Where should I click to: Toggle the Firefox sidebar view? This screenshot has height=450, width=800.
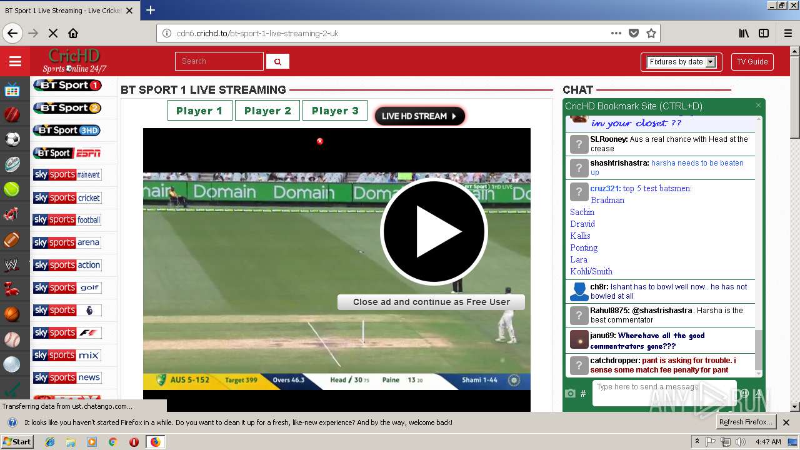pos(764,33)
